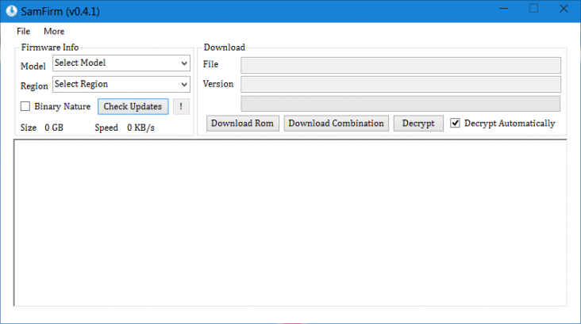
Task: Minimize the SamFirm window
Action: pyautogui.click(x=503, y=9)
